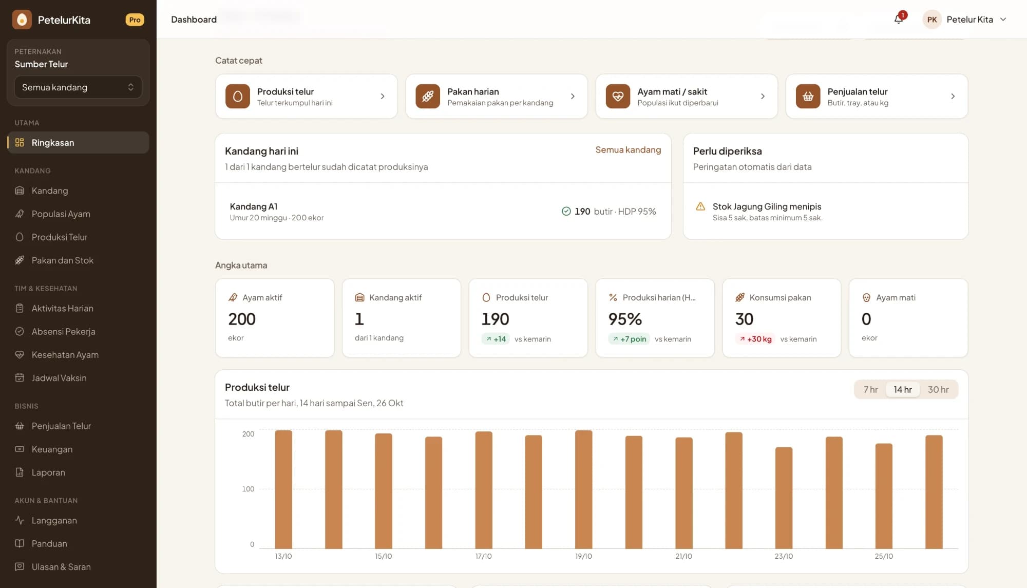Screen dimensions: 1027x588
Task: Click the Pakan harian wheat icon
Action: pos(428,96)
